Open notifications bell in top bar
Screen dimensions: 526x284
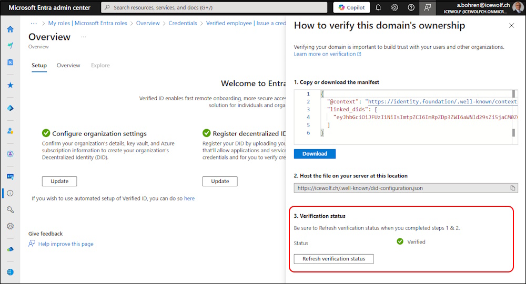click(378, 7)
